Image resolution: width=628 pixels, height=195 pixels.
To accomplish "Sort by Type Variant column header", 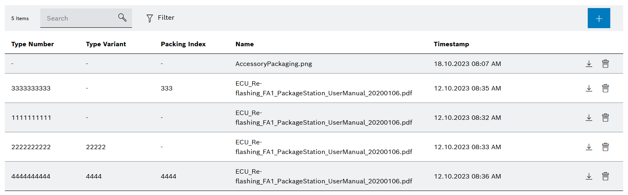I will [x=106, y=44].
